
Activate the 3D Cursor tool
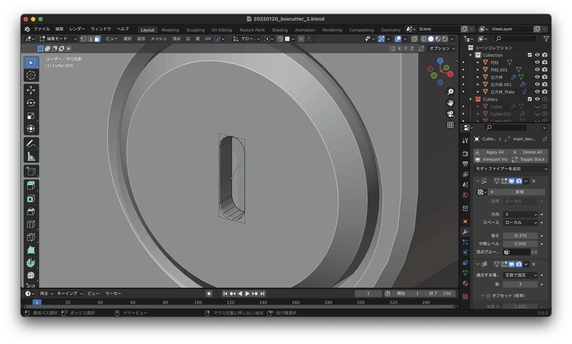31,75
